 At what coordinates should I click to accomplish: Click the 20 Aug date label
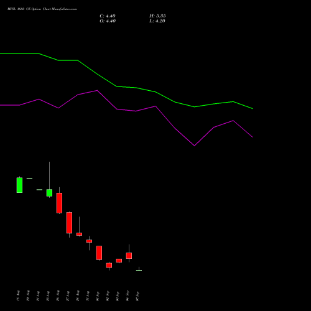click(28, 295)
